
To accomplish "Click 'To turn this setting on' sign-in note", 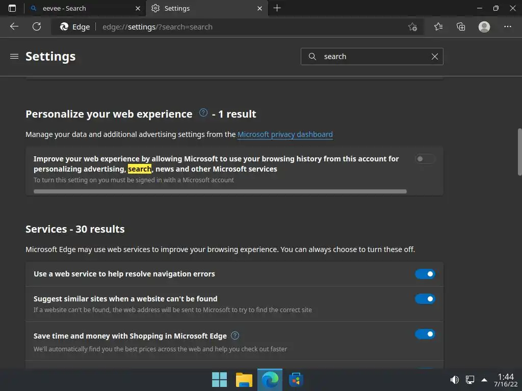I will click(x=134, y=180).
